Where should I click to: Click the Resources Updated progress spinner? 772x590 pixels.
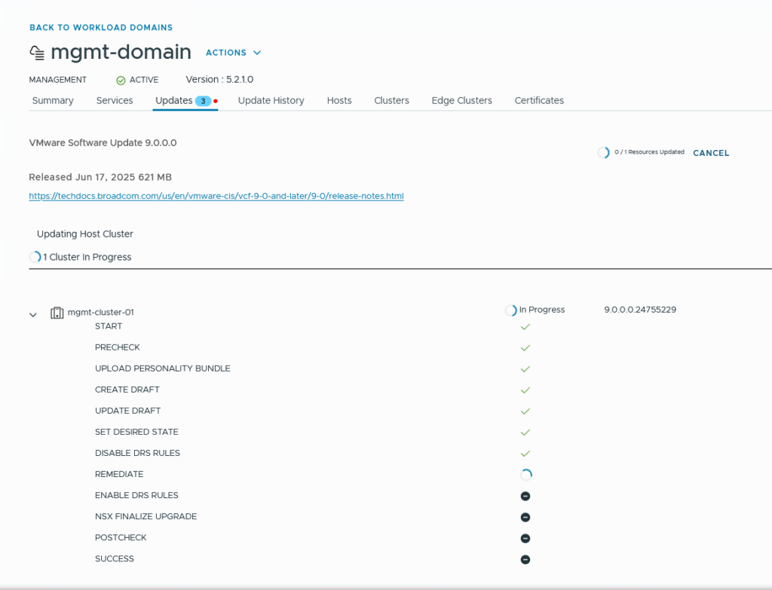point(603,153)
